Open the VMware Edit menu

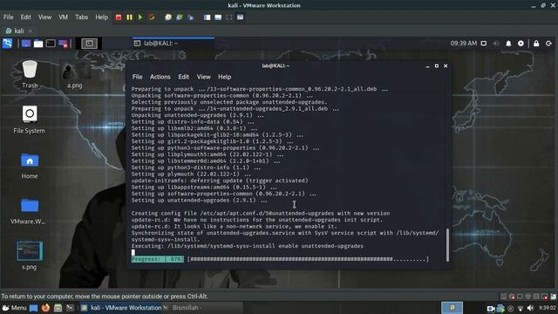[x=25, y=17]
